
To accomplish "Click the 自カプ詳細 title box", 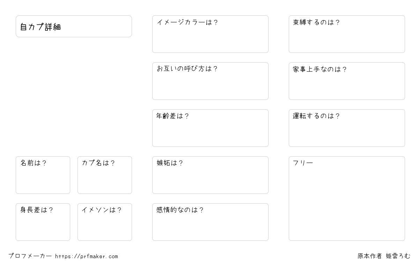I will [74, 26].
